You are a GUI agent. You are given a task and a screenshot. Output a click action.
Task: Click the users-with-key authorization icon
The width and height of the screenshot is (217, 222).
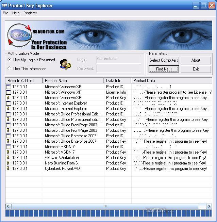tap(65, 64)
